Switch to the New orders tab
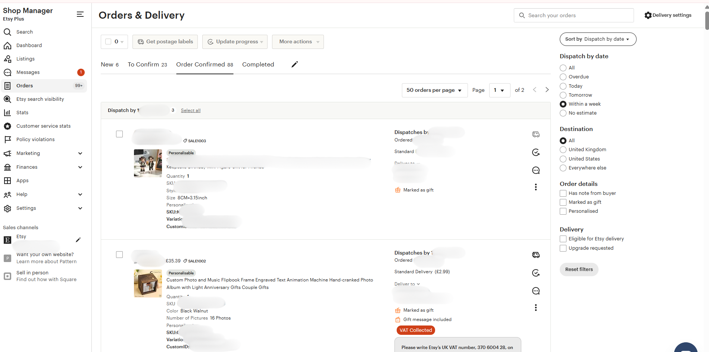 [110, 65]
